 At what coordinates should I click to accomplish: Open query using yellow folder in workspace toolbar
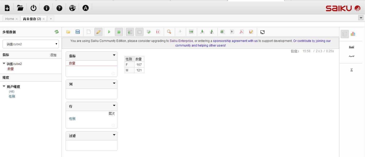(68, 32)
